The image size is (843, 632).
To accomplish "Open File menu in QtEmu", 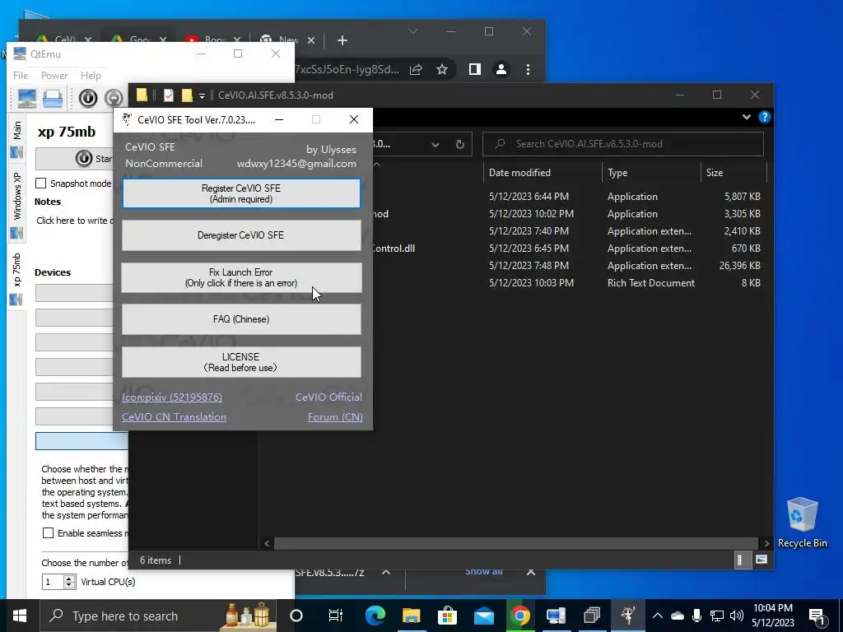I will point(21,76).
